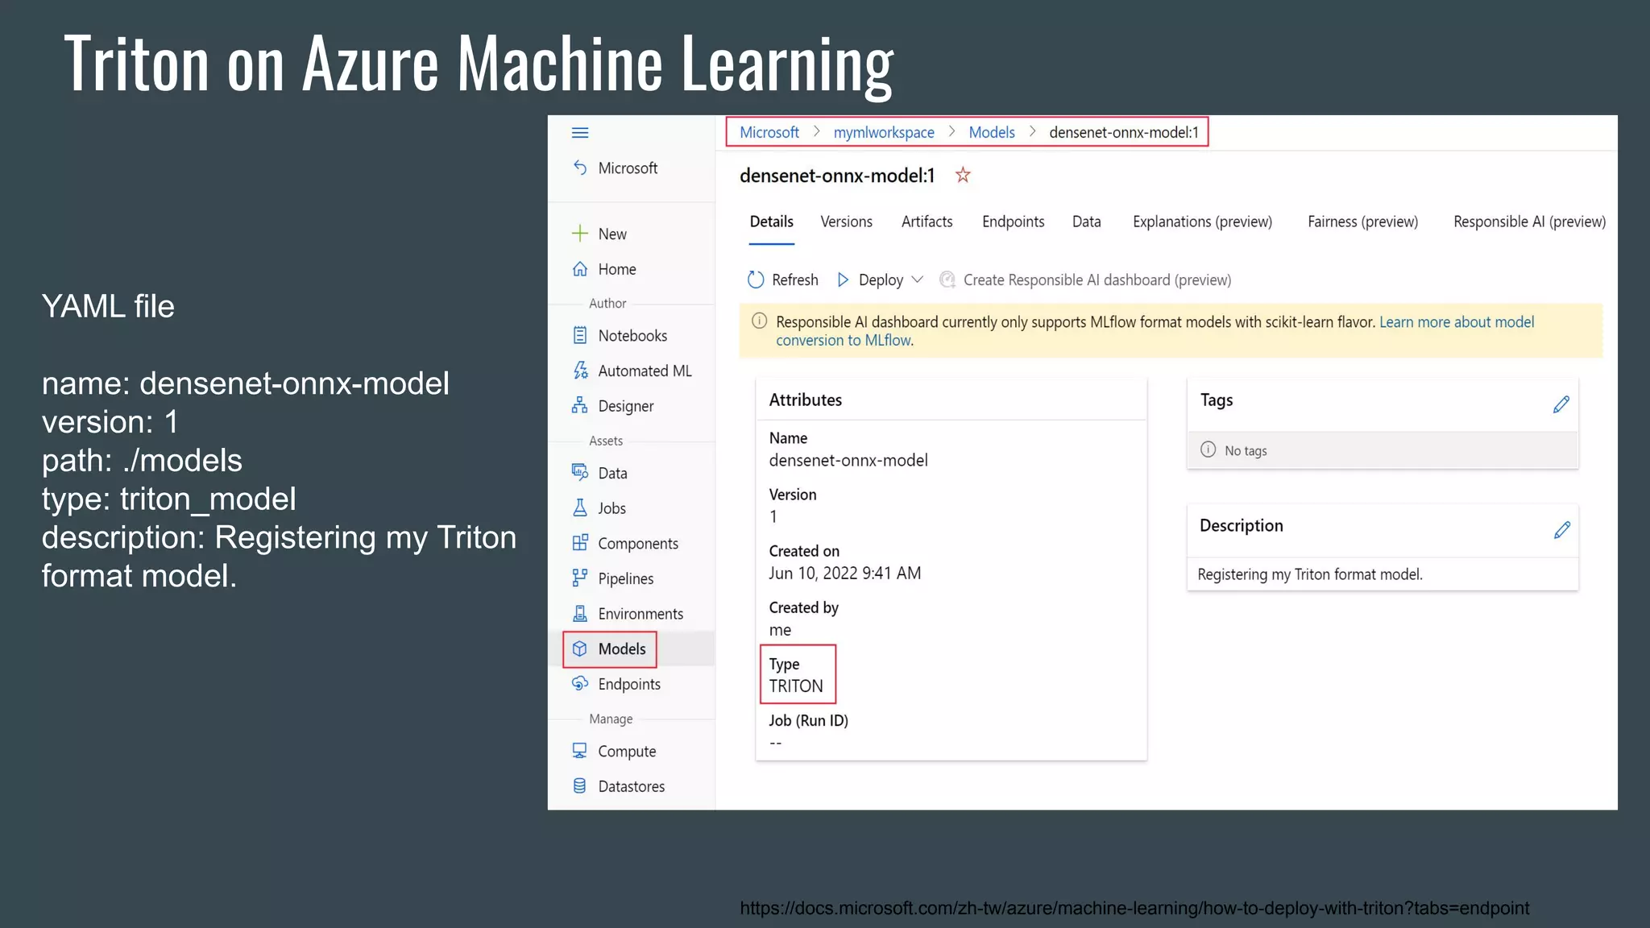This screenshot has width=1650, height=928.
Task: Select Compute label in sidebar
Action: point(627,751)
